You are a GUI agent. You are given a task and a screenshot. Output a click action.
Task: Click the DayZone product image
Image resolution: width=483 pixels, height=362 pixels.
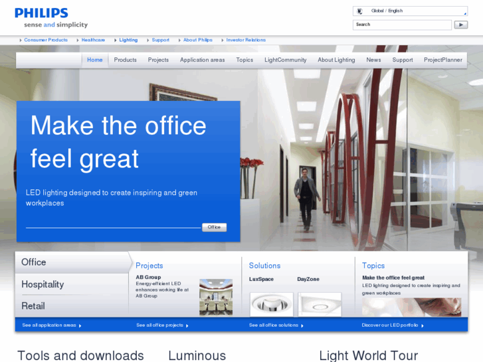(x=319, y=304)
